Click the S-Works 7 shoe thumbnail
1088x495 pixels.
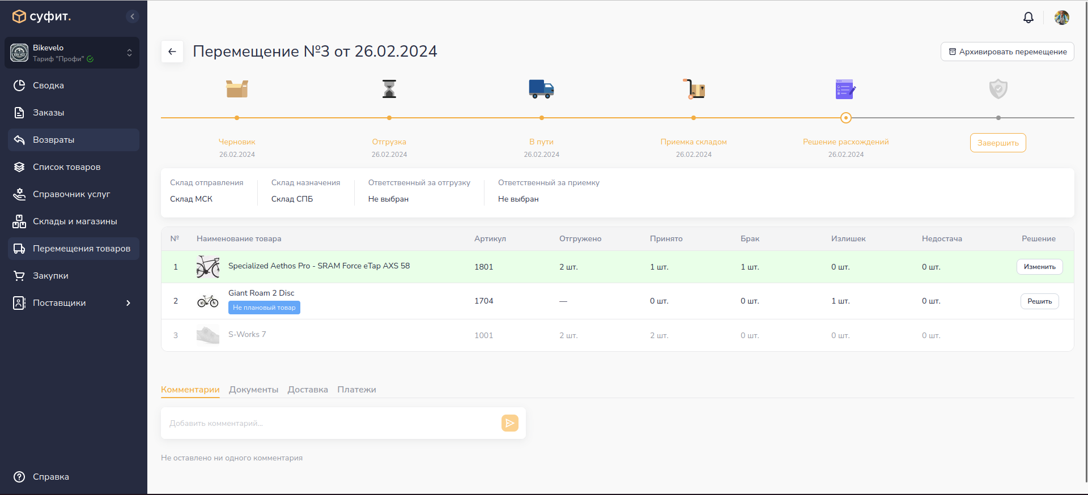pyautogui.click(x=208, y=335)
